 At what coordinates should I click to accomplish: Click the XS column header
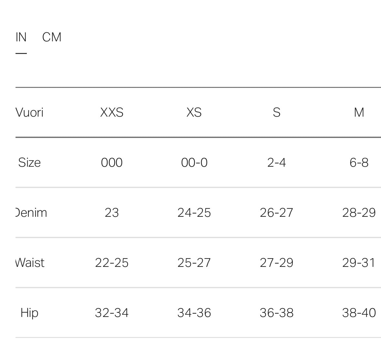pyautogui.click(x=194, y=112)
